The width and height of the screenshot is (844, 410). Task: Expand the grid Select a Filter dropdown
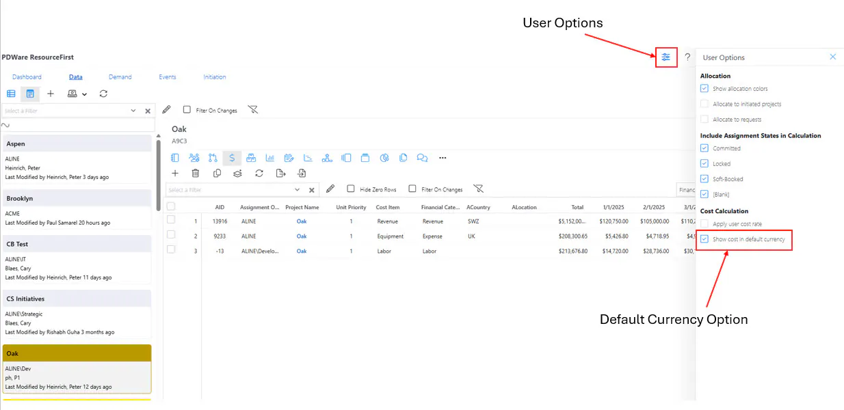[x=298, y=190]
